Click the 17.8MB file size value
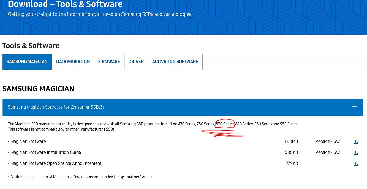Viewport: 367px width, 189px height. click(x=291, y=141)
